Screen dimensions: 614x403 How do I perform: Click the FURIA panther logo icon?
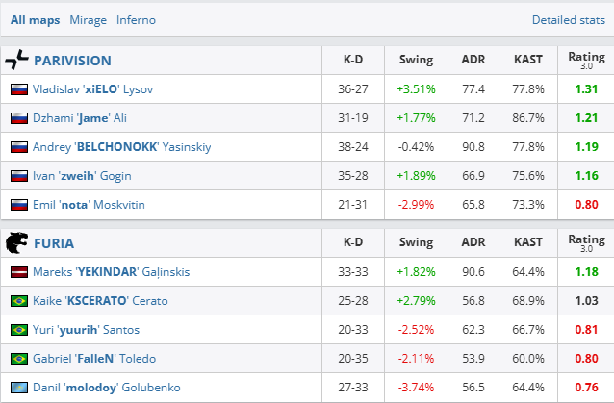[x=16, y=242]
